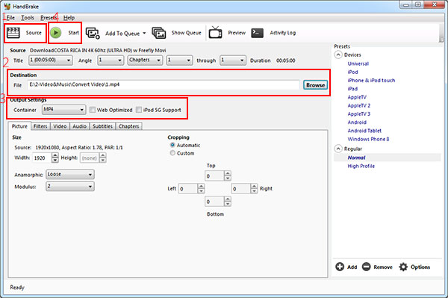Open the Container MP4 dropdown

63,110
